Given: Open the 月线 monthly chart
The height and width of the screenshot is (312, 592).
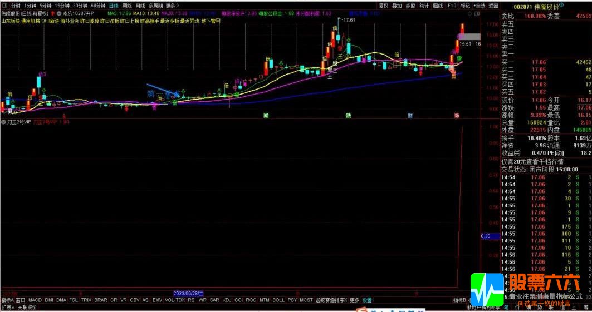Looking at the screenshot, I should pos(140,6).
